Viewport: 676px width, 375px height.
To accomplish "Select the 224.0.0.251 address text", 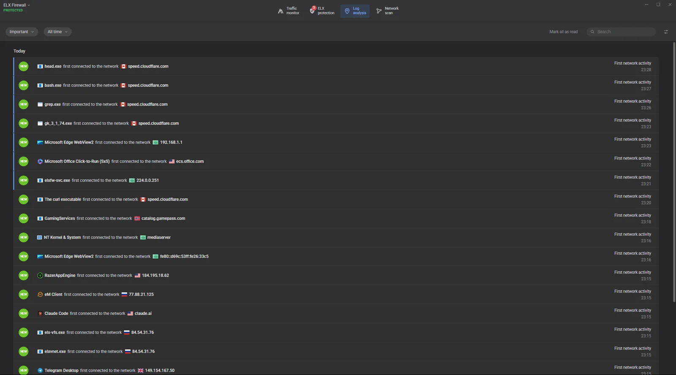I will [x=148, y=180].
